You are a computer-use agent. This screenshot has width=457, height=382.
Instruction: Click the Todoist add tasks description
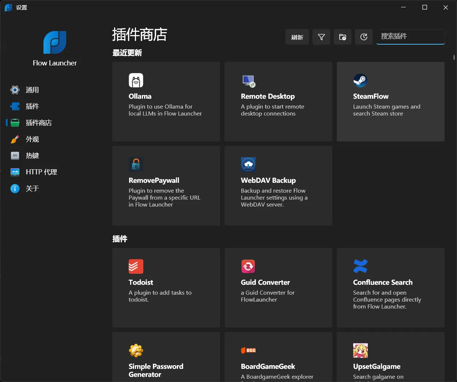coord(160,296)
